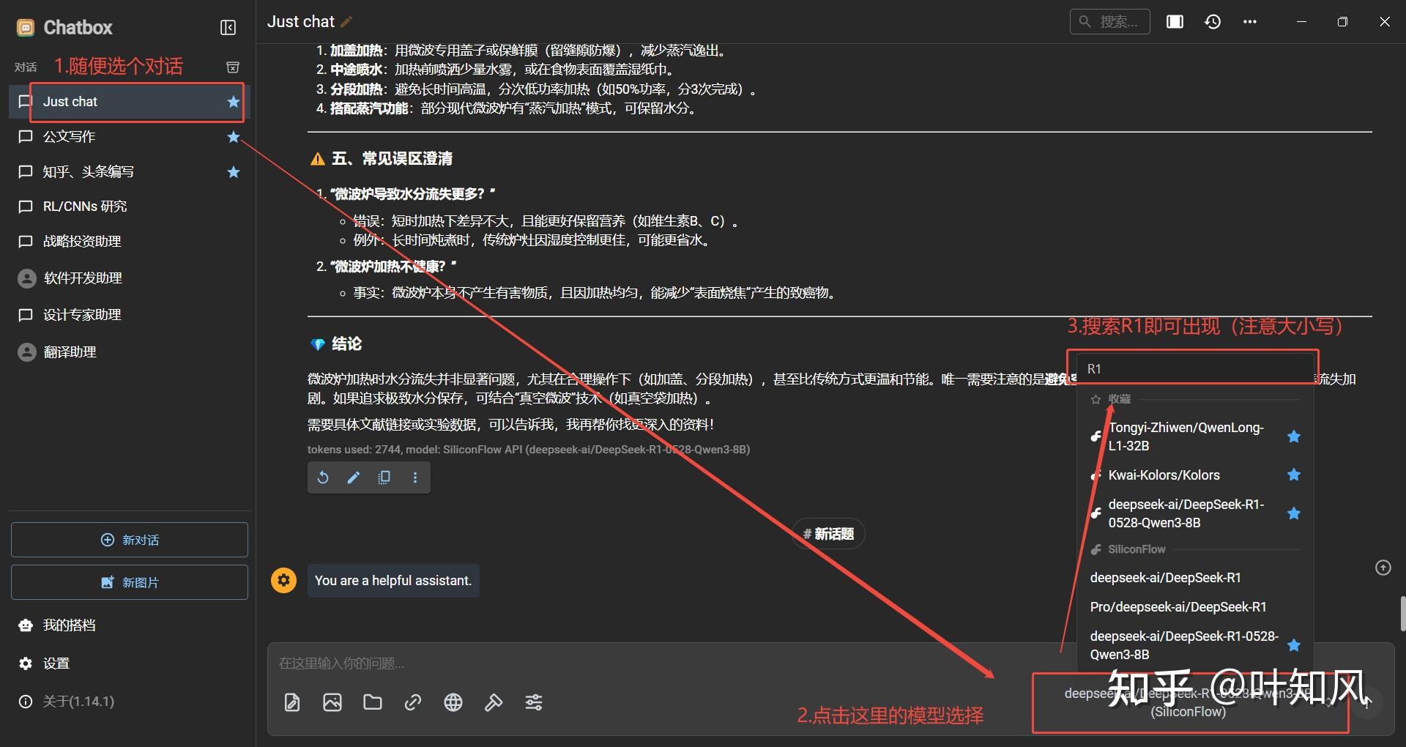Open message settings sliders icon
The image size is (1406, 747).
coord(534,702)
